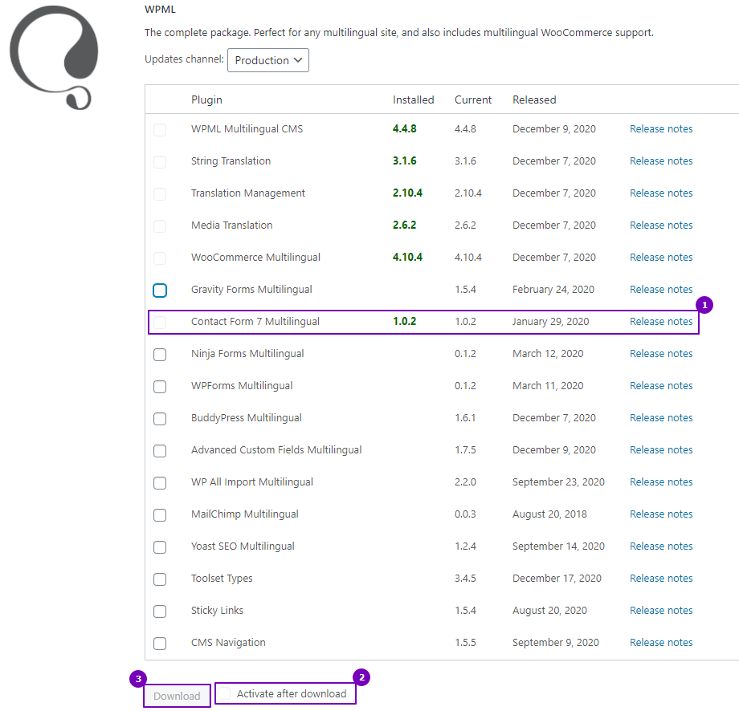
Task: Click the Contact Form 7 Multilingual name
Action: 255,321
